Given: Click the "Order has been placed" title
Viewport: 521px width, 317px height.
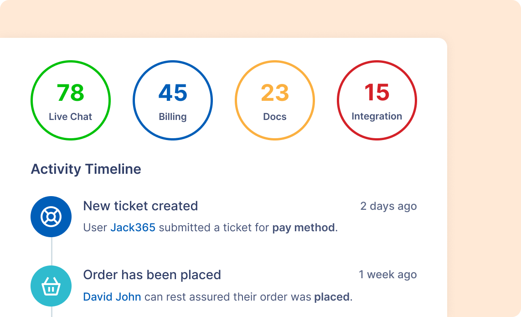Looking at the screenshot, I should point(152,275).
